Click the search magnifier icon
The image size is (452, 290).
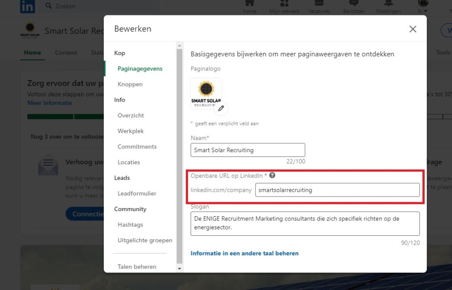point(49,6)
